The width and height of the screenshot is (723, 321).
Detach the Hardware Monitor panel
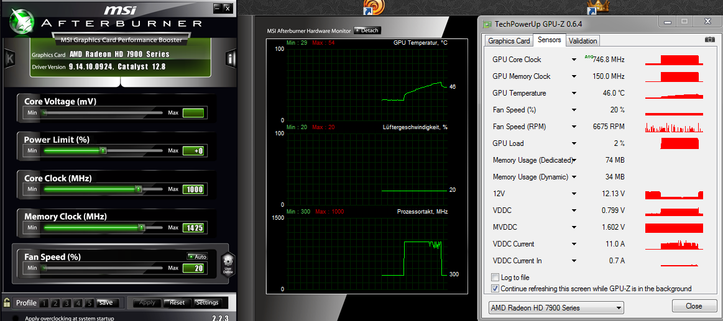click(367, 30)
